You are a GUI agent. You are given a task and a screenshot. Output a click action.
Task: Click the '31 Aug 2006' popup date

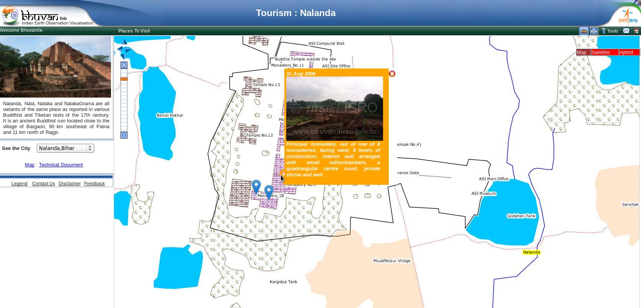click(x=301, y=73)
